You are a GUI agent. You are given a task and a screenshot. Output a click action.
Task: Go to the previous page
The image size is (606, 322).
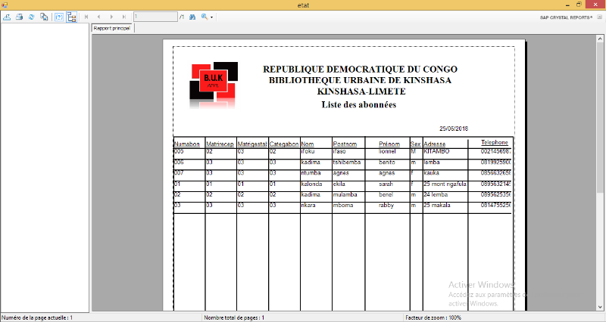[99, 17]
